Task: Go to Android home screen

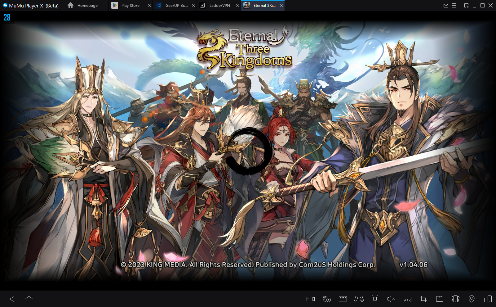Action: pyautogui.click(x=29, y=299)
